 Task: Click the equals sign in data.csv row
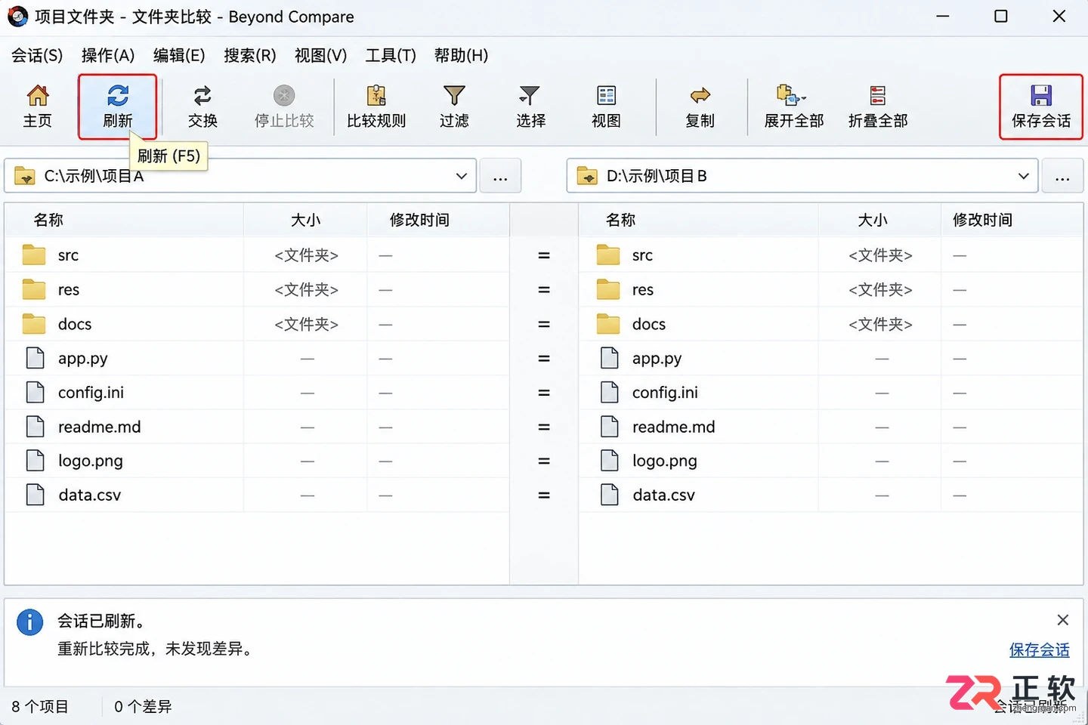[x=544, y=495]
